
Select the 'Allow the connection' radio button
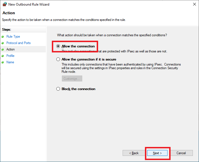(x=58, y=46)
